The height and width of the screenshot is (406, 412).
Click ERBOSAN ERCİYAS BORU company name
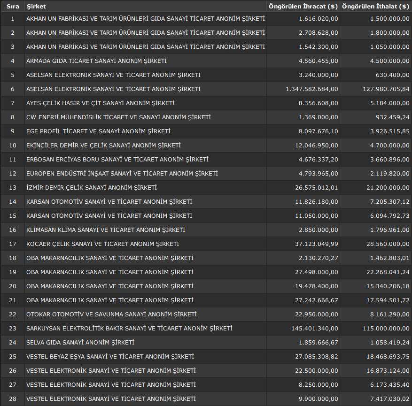[117, 159]
